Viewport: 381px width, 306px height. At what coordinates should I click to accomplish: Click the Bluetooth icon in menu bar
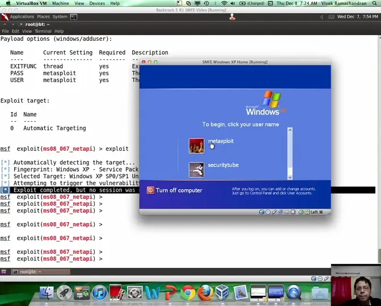[x=215, y=3]
